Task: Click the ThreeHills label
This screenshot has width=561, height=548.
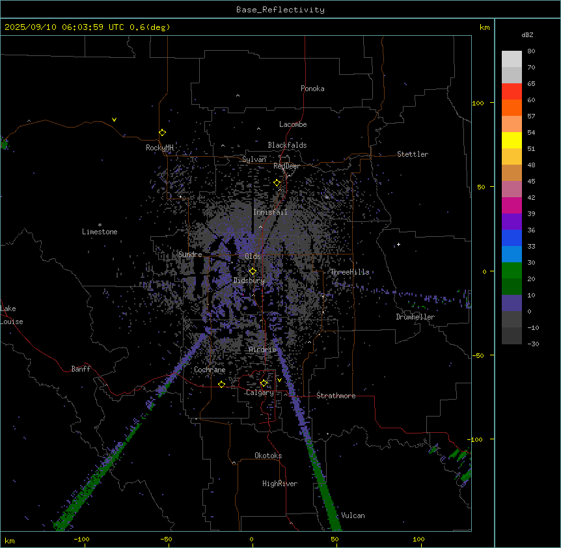Action: point(349,272)
